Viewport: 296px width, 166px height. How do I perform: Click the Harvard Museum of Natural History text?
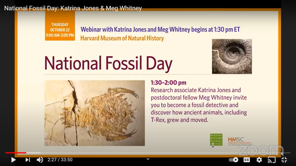coord(122,38)
